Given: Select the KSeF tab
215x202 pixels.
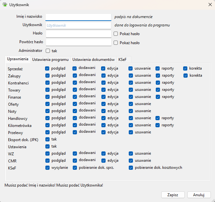Looking at the screenshot, I should [x=123, y=60].
